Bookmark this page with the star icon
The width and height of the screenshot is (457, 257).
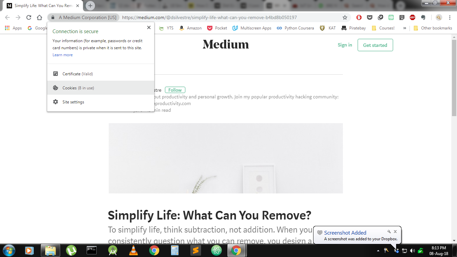[x=345, y=17]
